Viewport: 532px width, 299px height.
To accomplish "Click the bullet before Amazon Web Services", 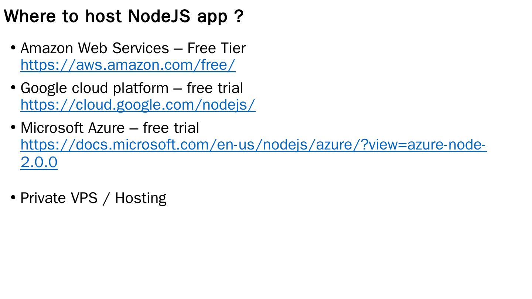I will [13, 48].
